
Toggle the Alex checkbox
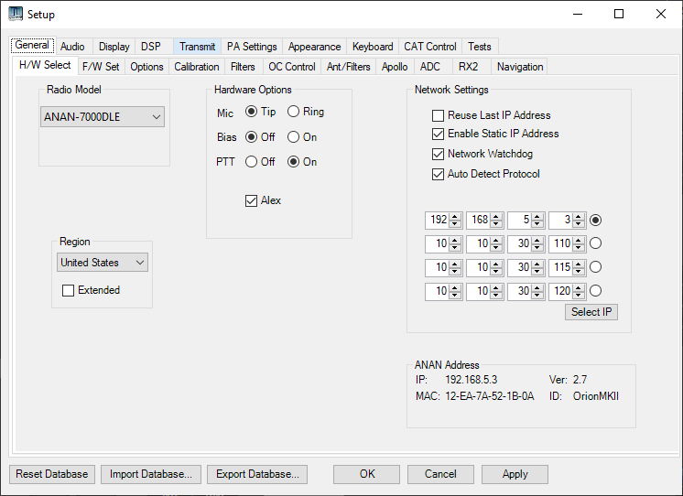(x=251, y=200)
